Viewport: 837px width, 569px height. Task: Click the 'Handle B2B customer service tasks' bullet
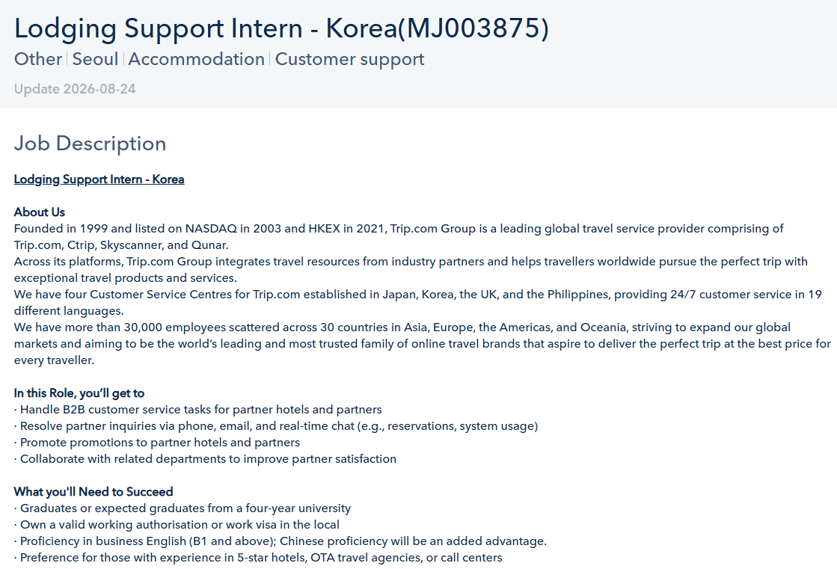tap(198, 410)
